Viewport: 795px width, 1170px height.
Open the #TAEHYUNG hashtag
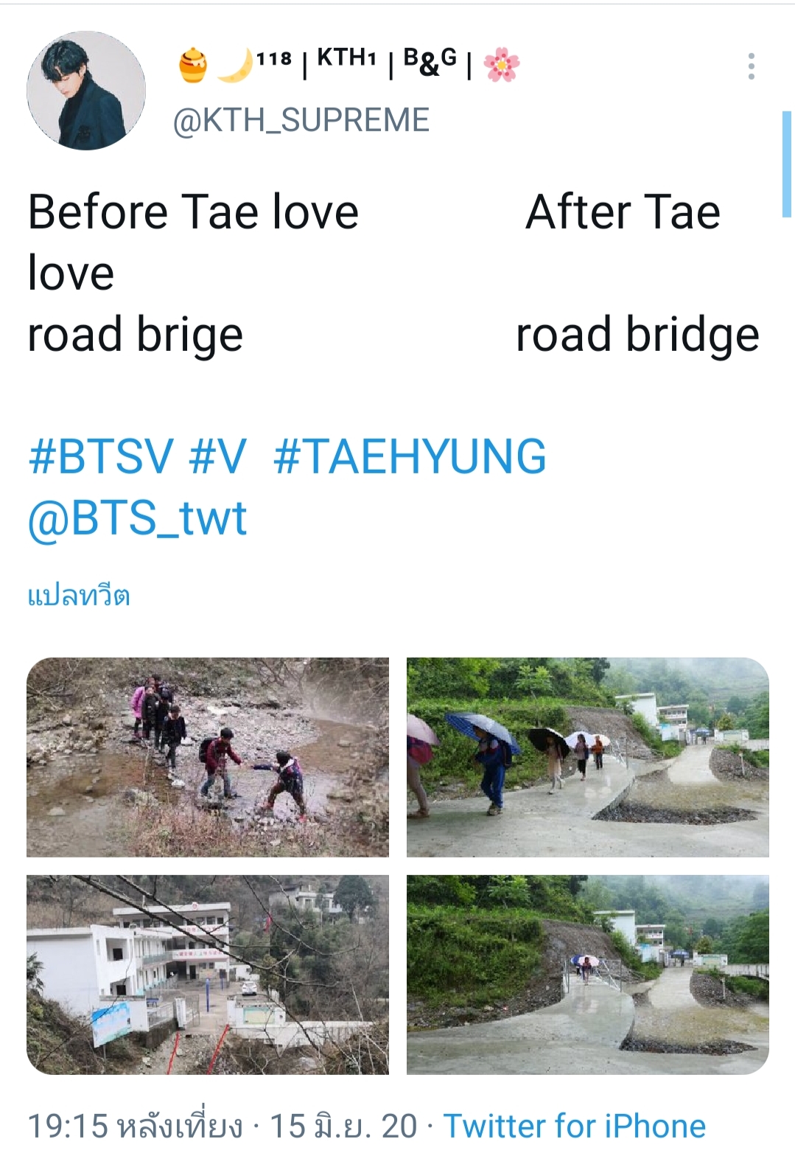click(410, 456)
